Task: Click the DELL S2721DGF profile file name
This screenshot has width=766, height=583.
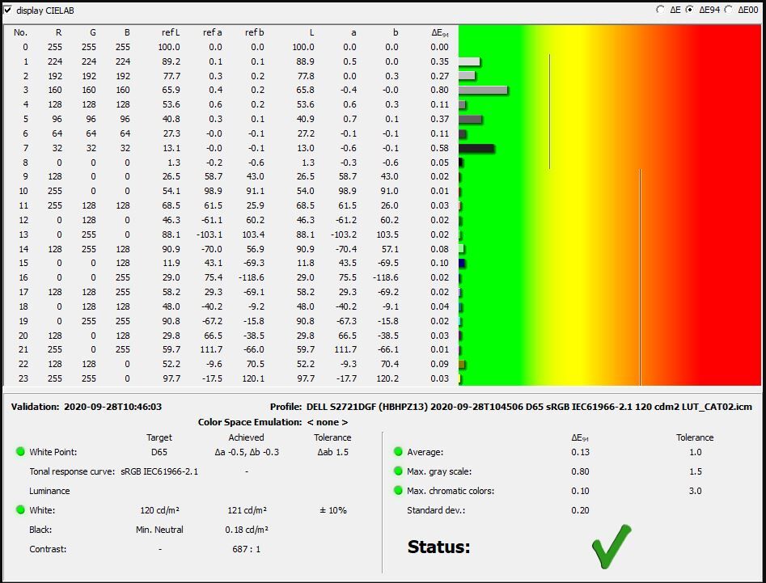Action: coord(529,407)
